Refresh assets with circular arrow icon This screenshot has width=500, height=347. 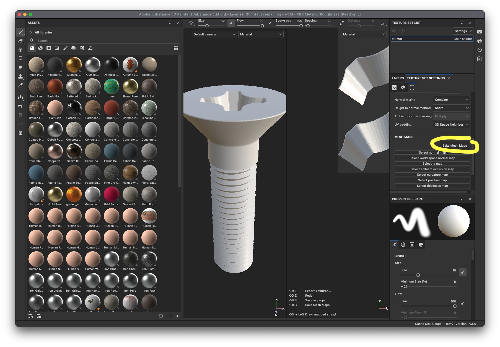pyautogui.click(x=161, y=316)
